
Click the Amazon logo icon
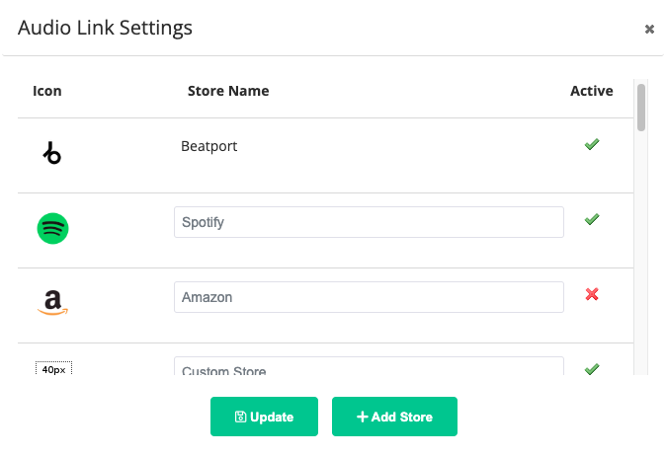[52, 303]
